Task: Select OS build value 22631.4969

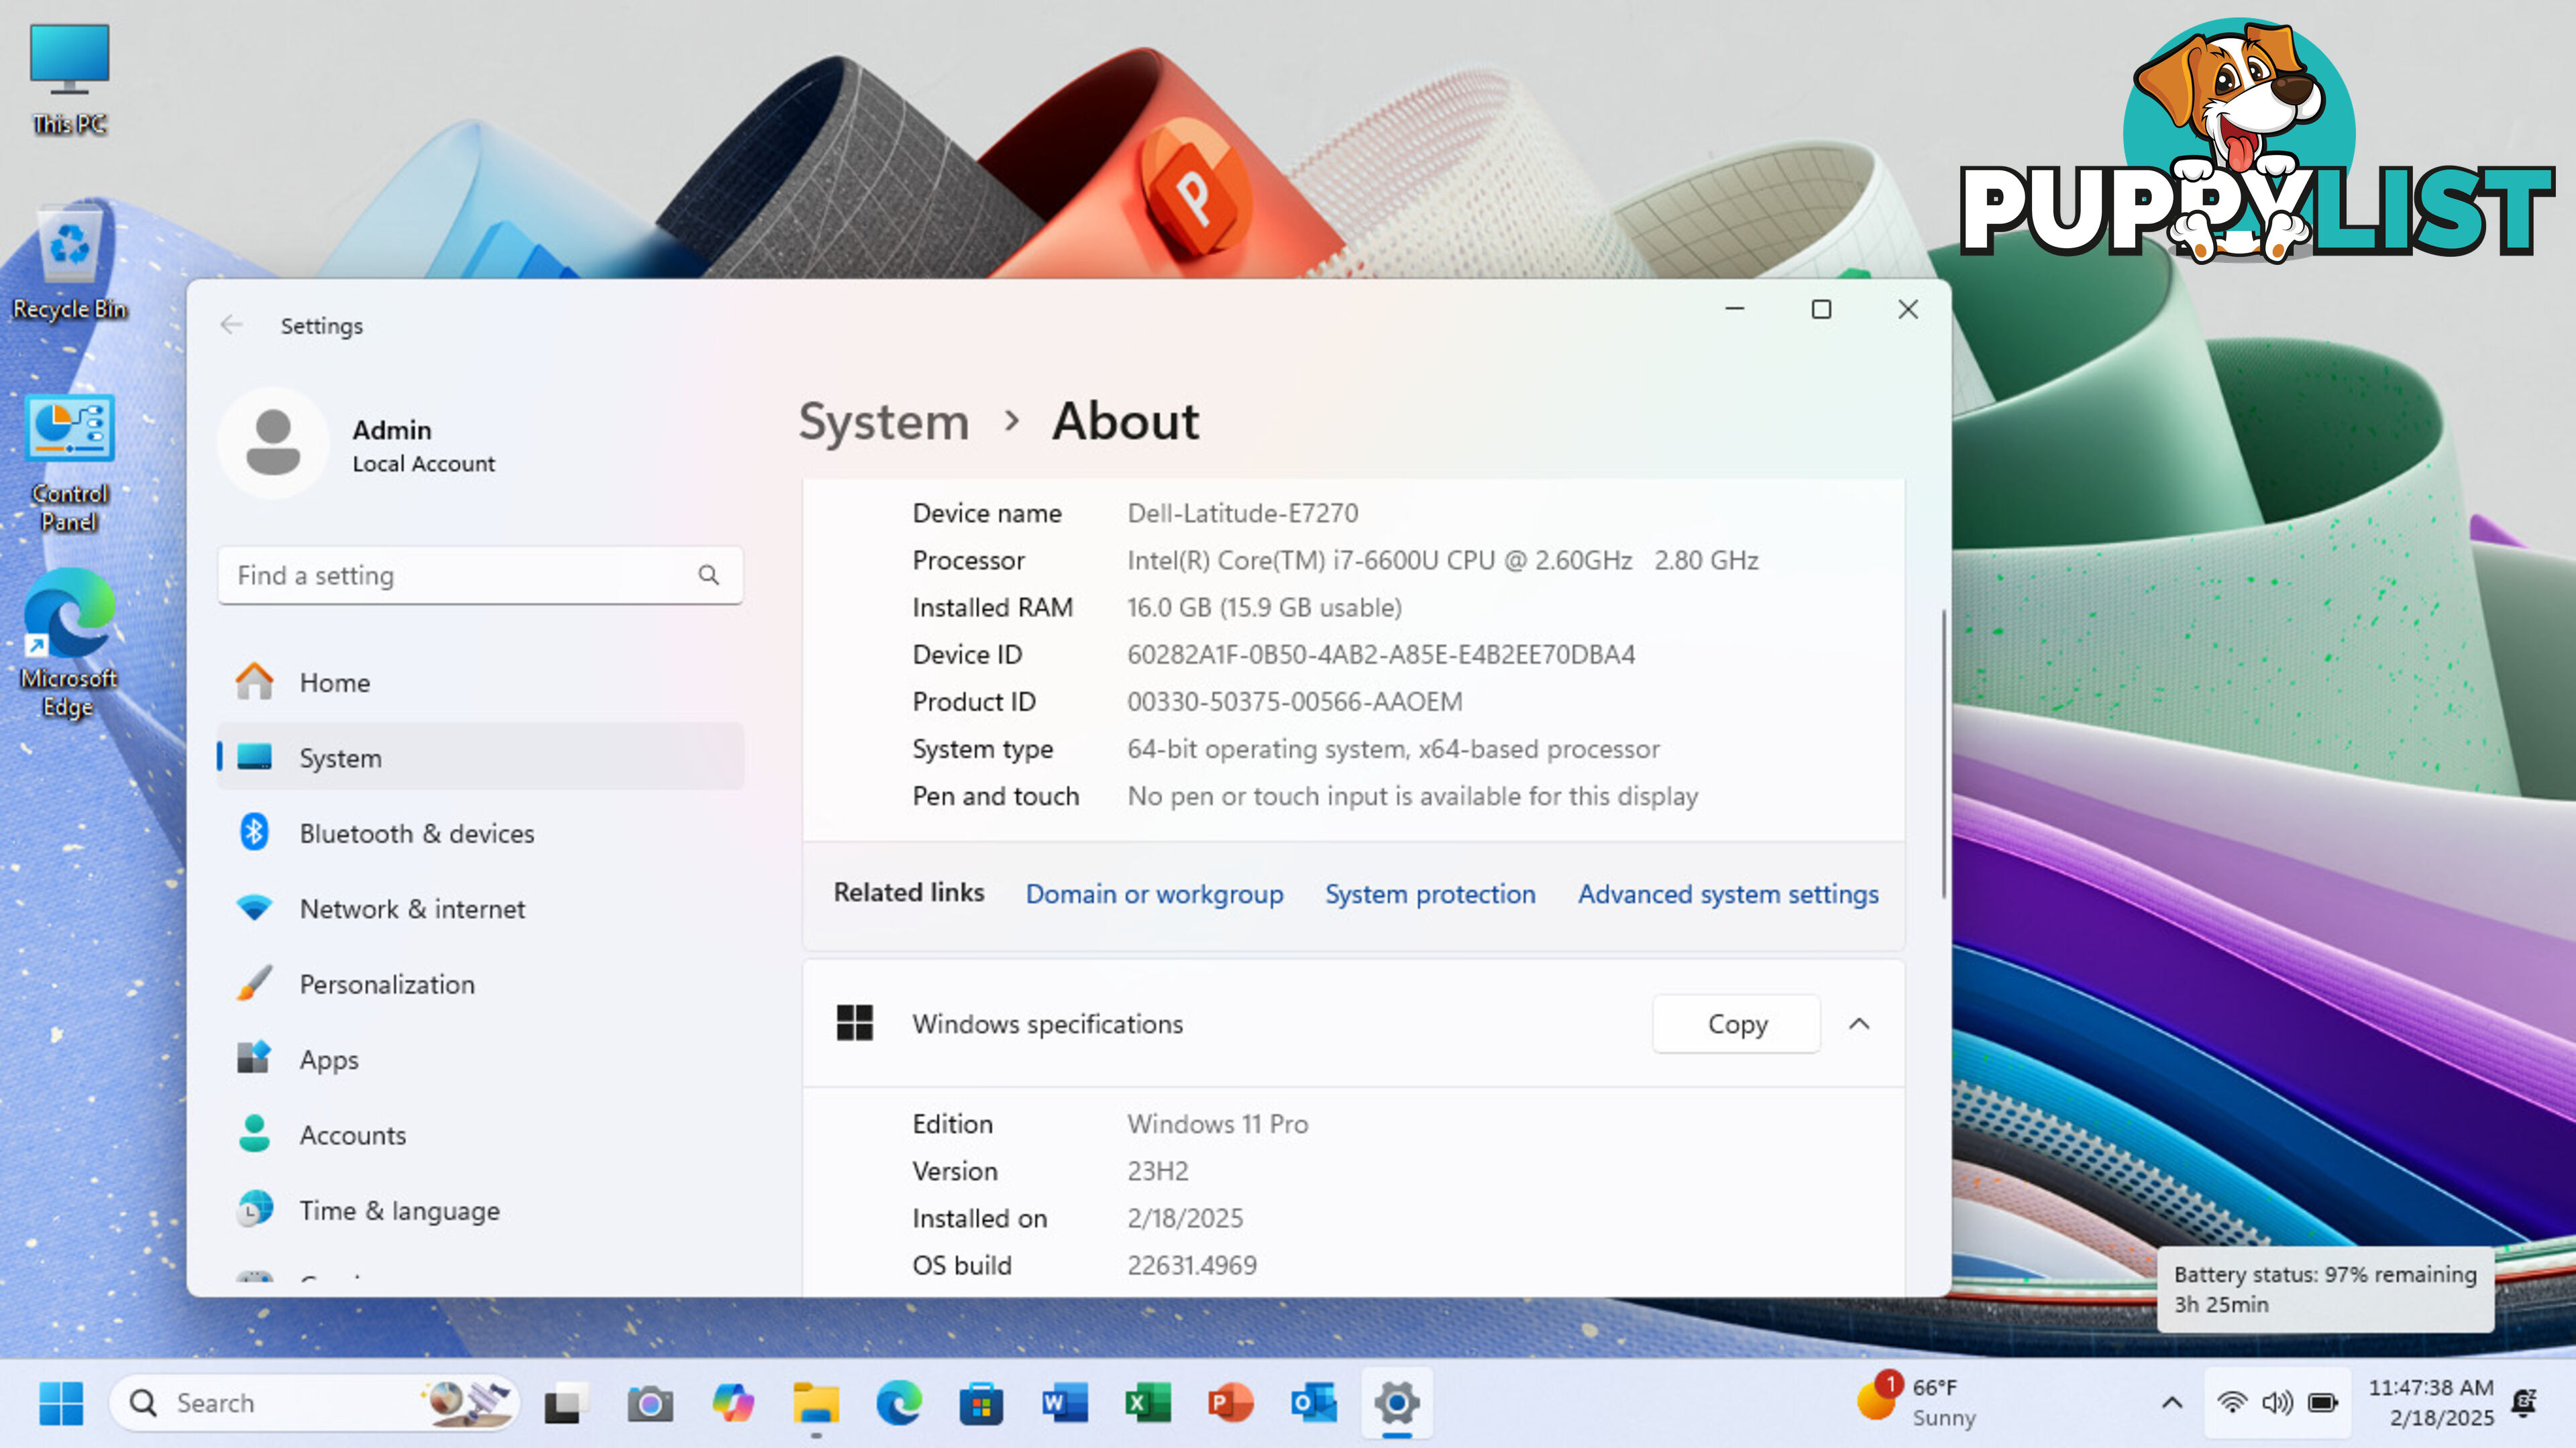Action: pos(1191,1265)
